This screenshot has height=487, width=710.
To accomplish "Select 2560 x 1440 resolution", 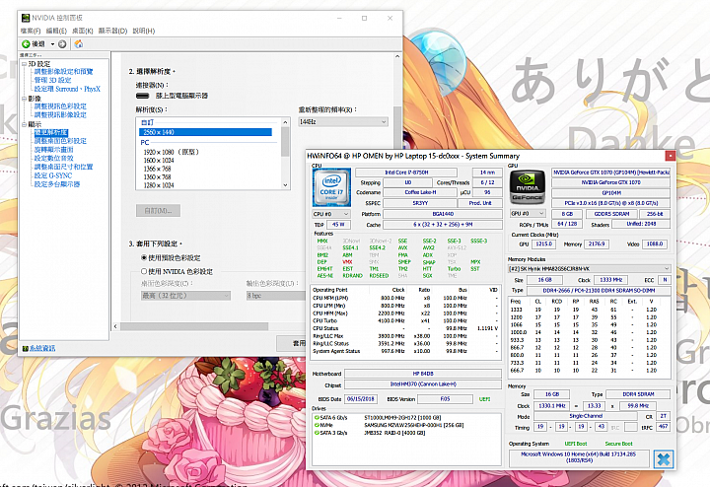I will (x=205, y=132).
